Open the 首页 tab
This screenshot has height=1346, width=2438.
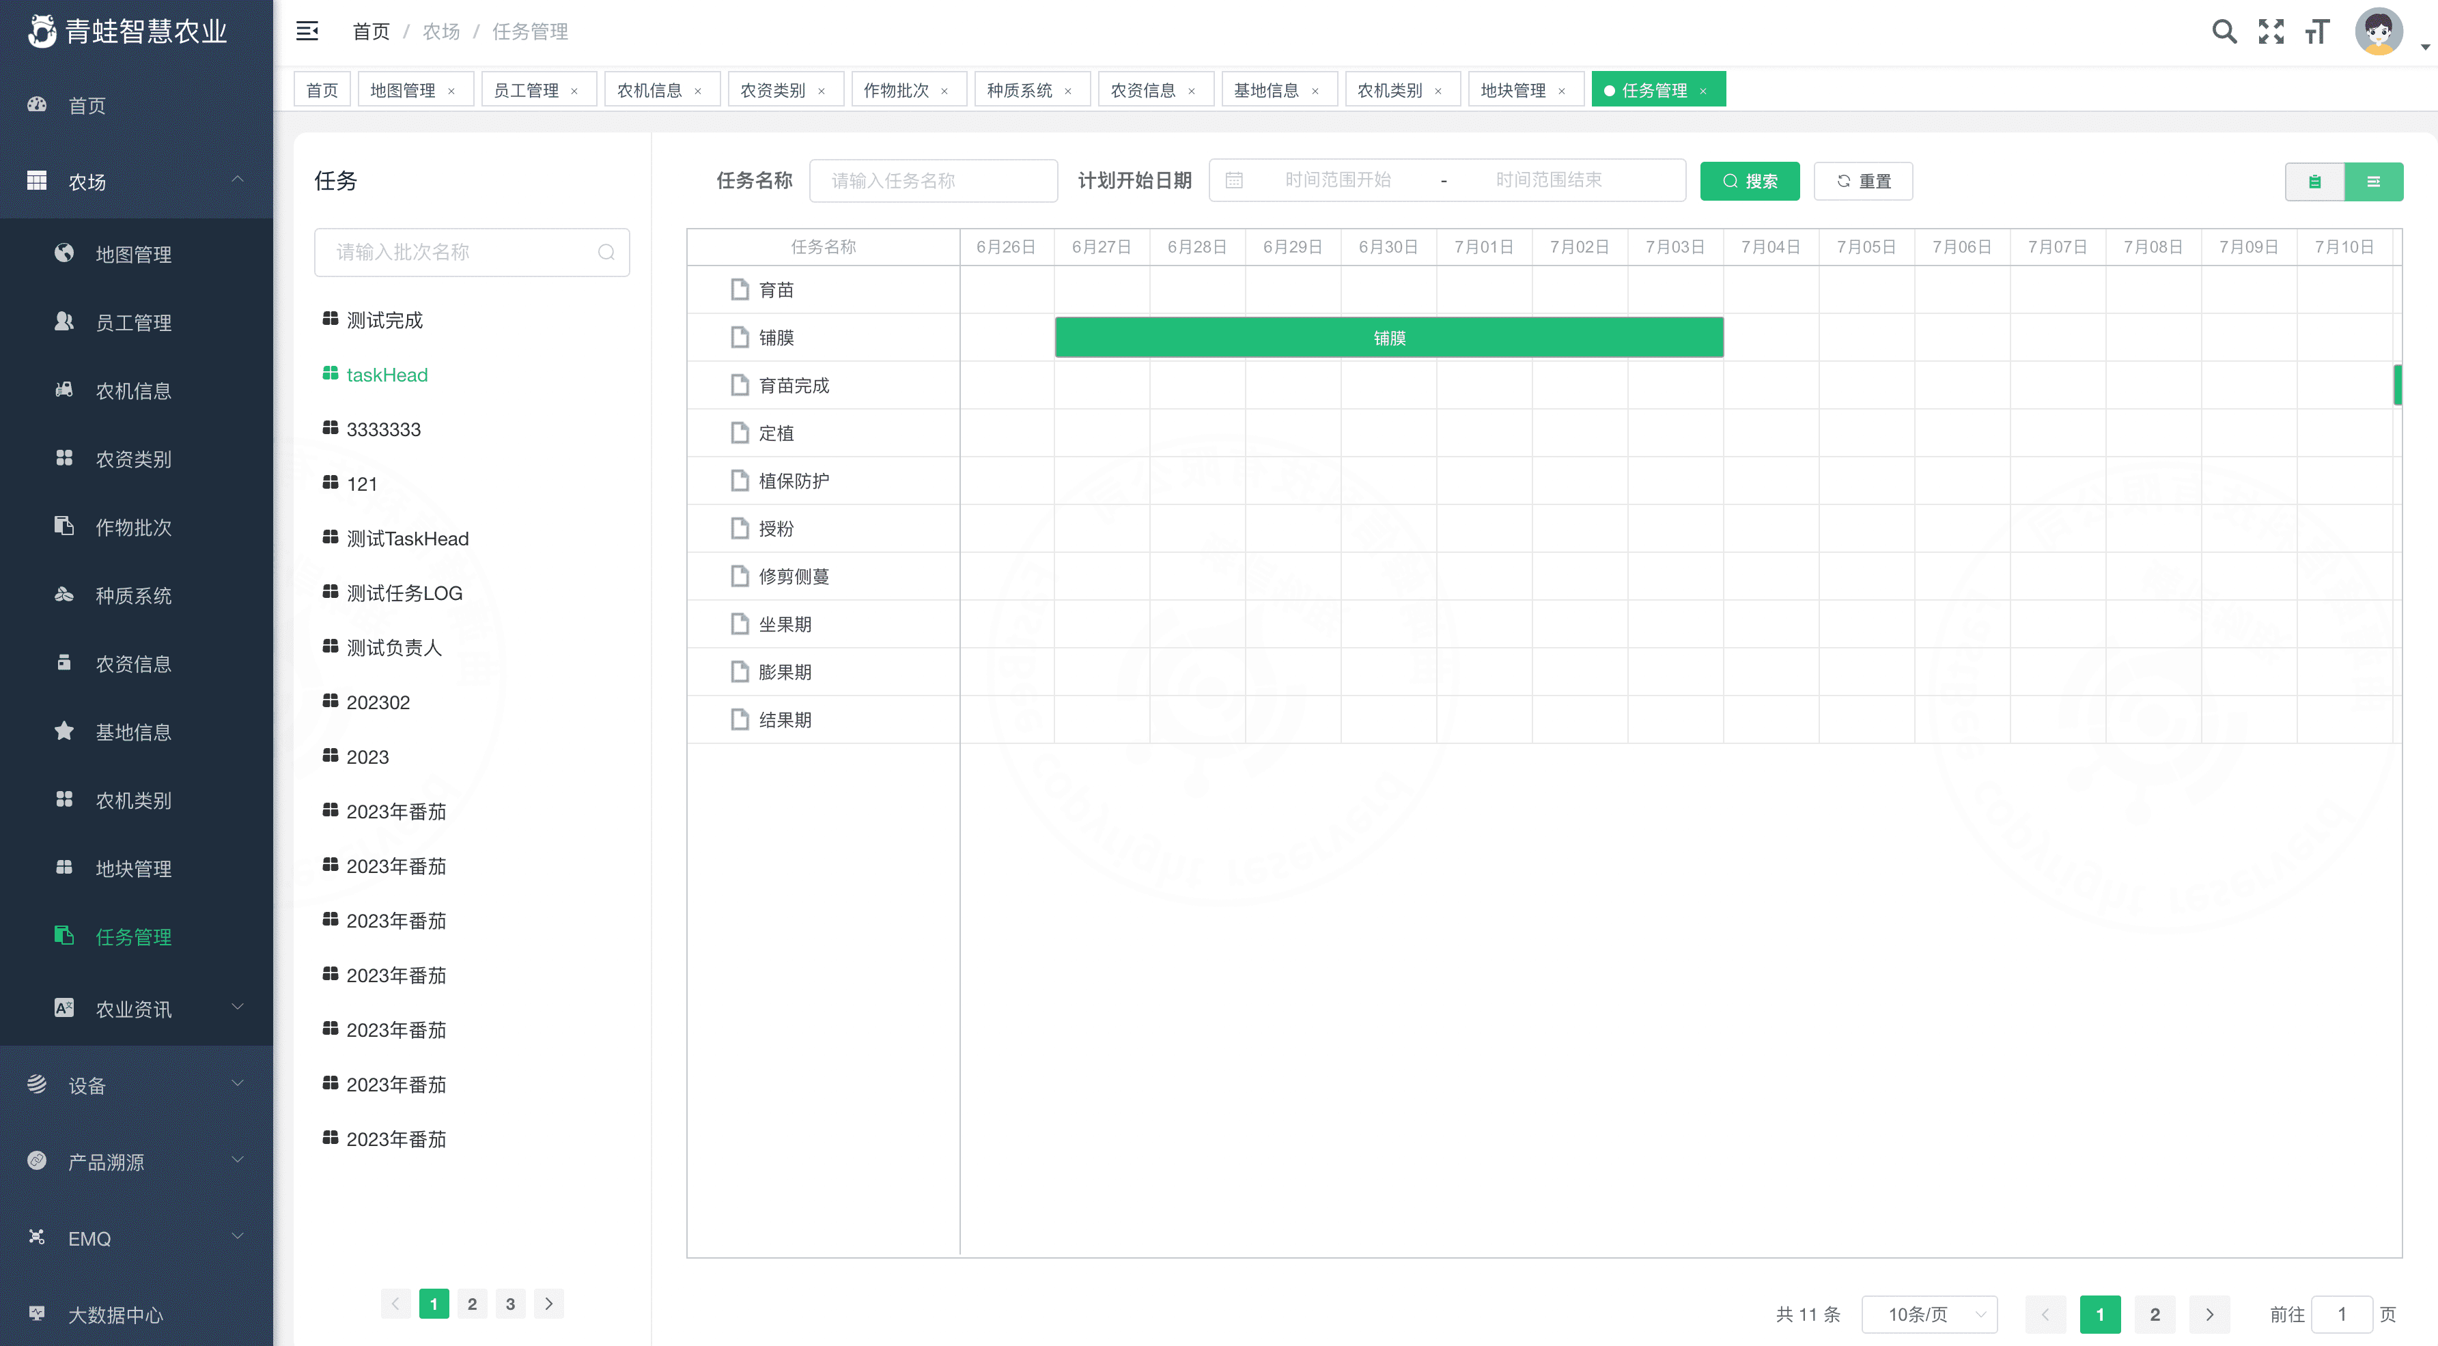322,90
